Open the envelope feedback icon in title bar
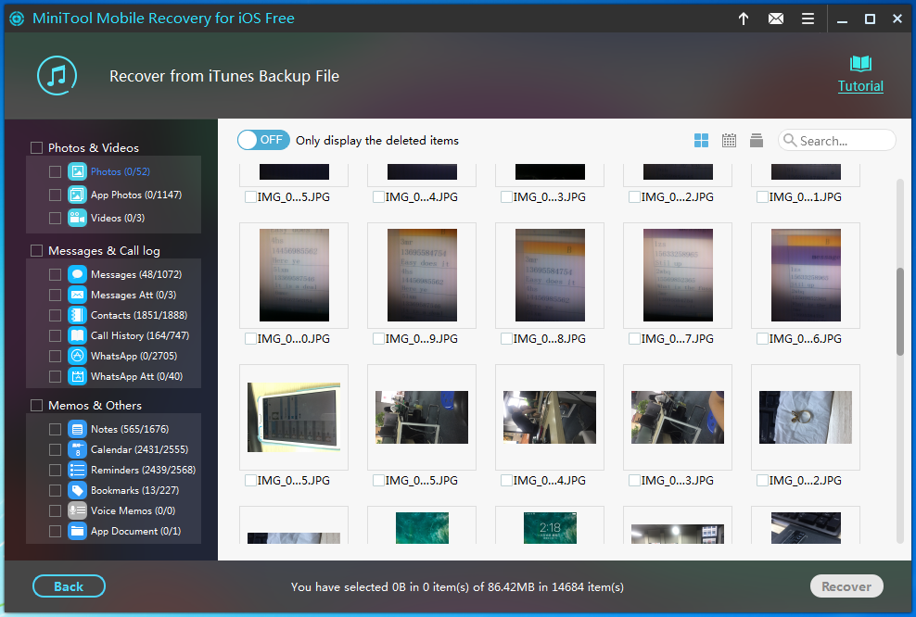 point(776,19)
